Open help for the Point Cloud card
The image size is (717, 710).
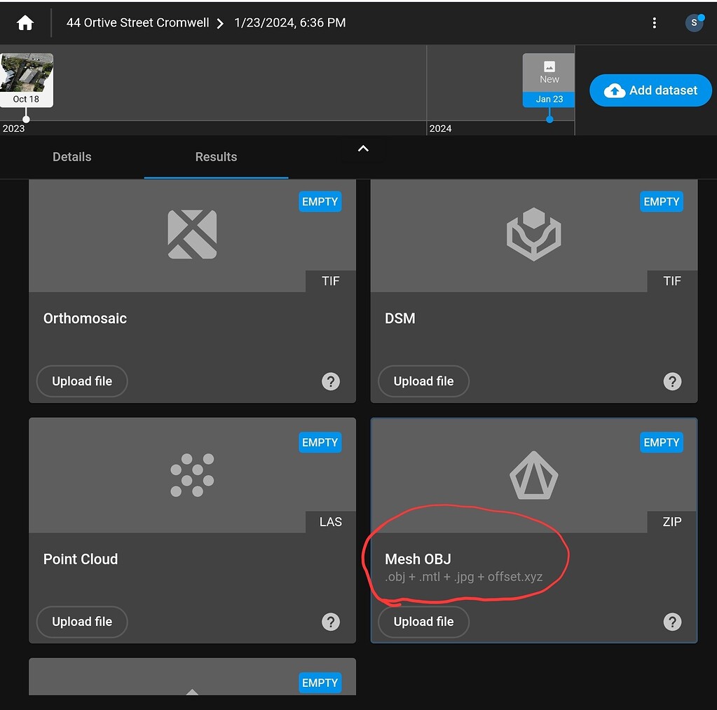click(330, 622)
